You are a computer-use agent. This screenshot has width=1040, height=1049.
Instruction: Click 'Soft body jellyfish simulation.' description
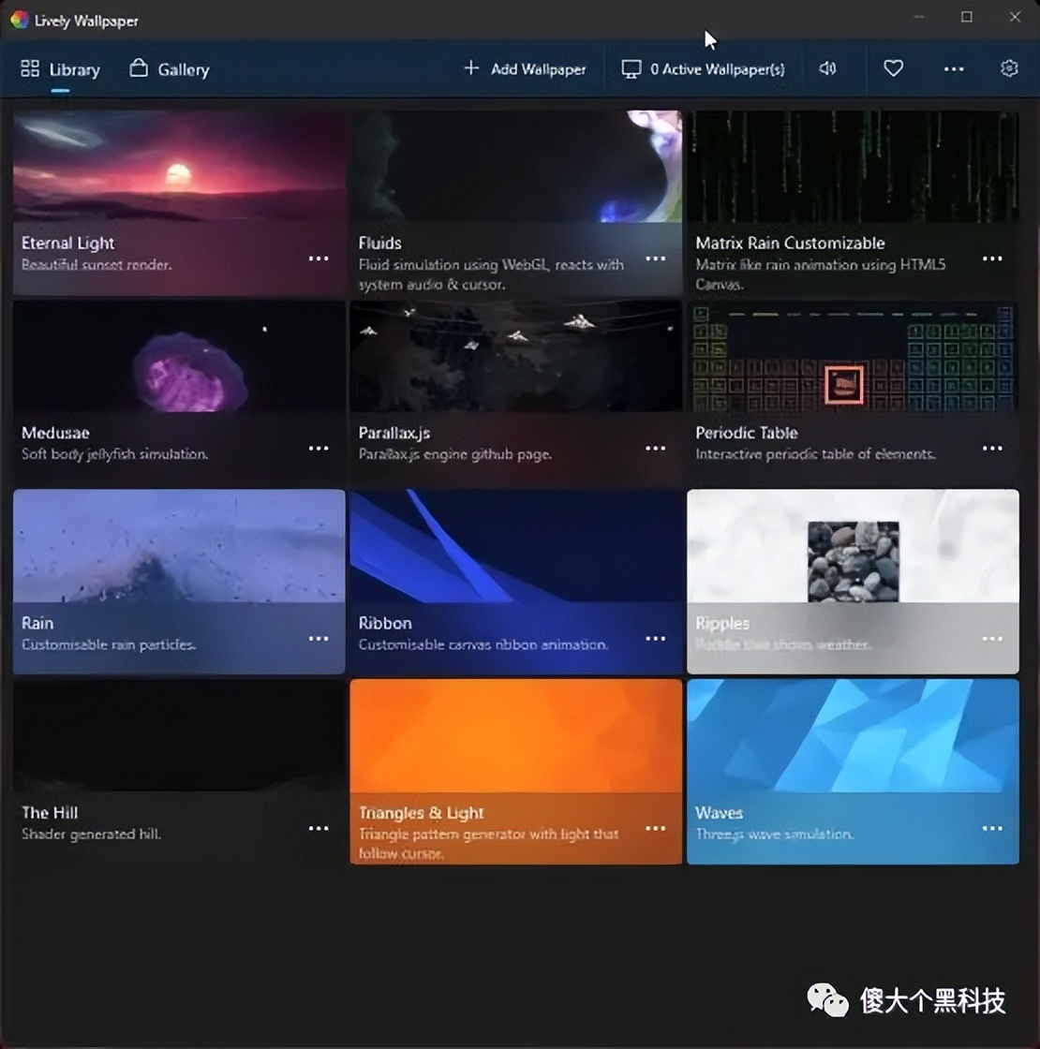114,454
